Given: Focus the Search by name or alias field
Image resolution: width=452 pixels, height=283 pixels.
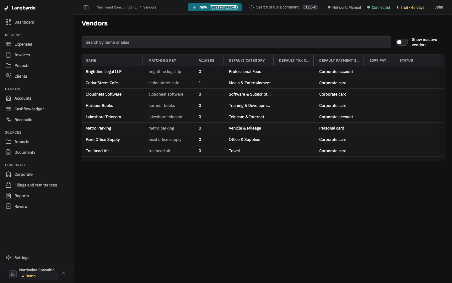Looking at the screenshot, I should click(x=236, y=42).
